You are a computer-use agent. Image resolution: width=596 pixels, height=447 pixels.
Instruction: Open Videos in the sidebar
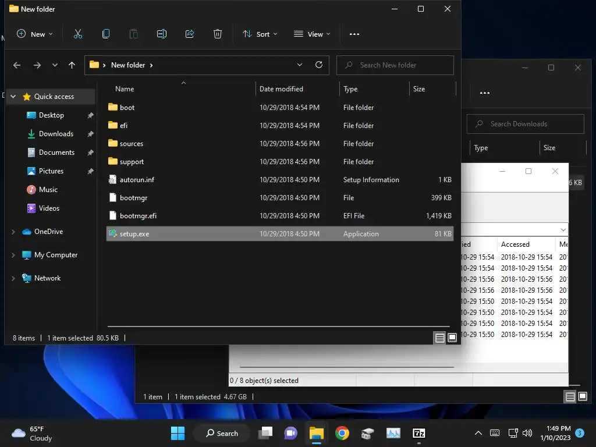point(49,208)
